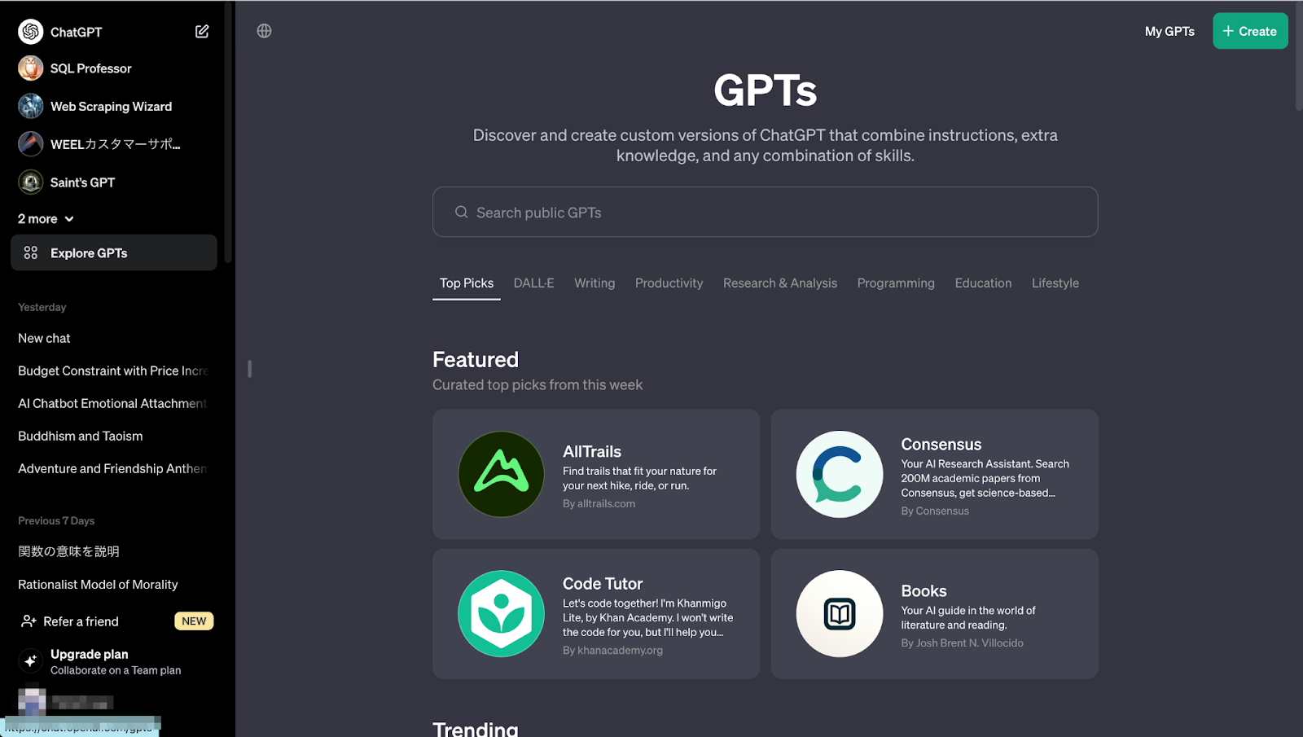The height and width of the screenshot is (737, 1303).
Task: Start a new chat with the compose icon
Action: 202,32
